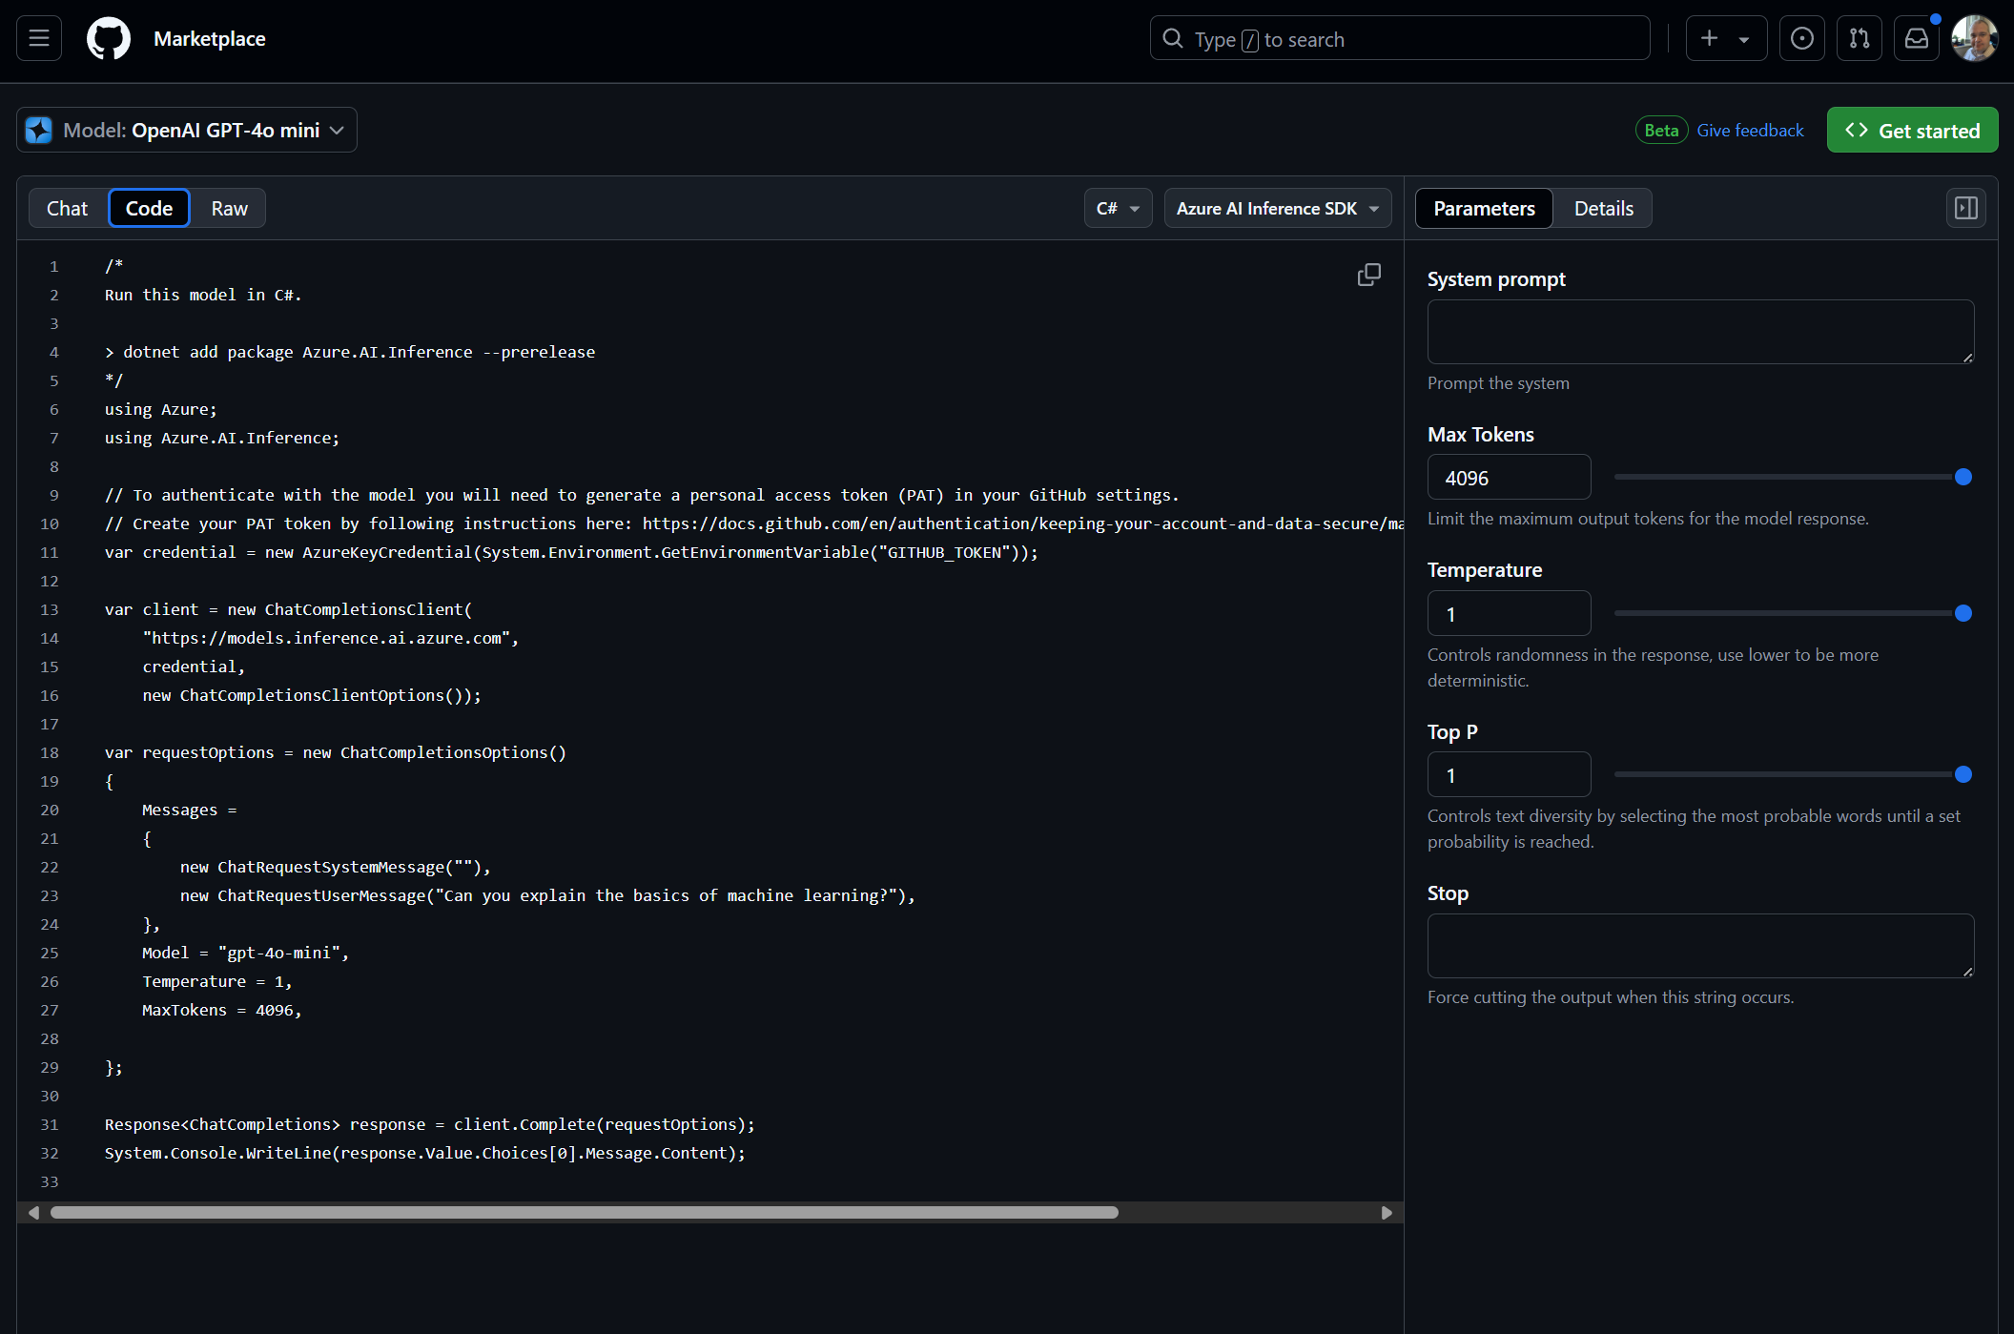Open the issues icon in header
This screenshot has height=1334, width=2014.
tap(1801, 39)
